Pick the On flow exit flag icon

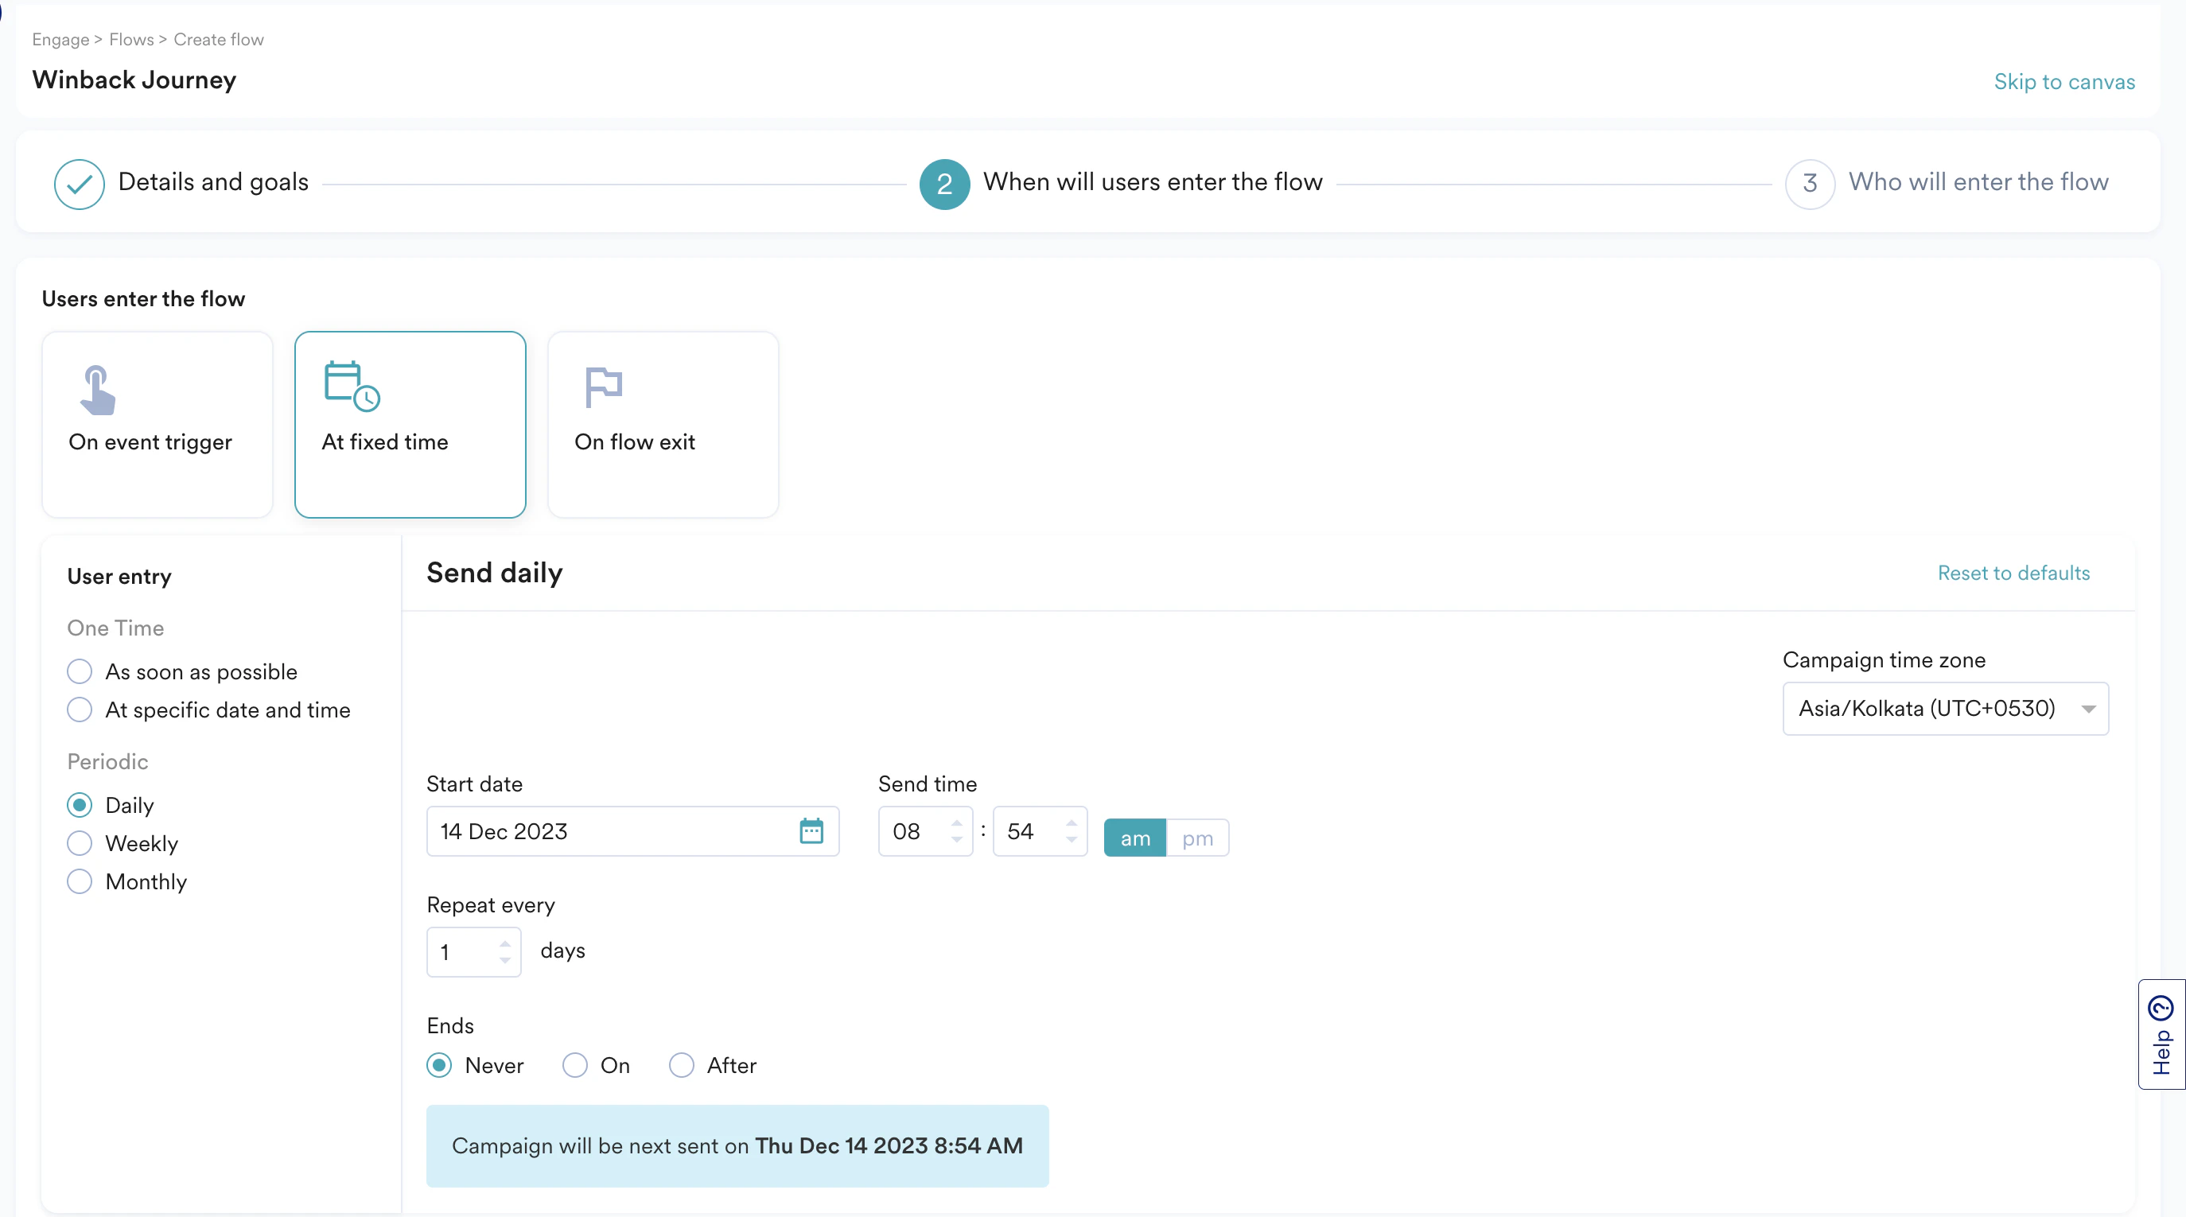click(603, 387)
